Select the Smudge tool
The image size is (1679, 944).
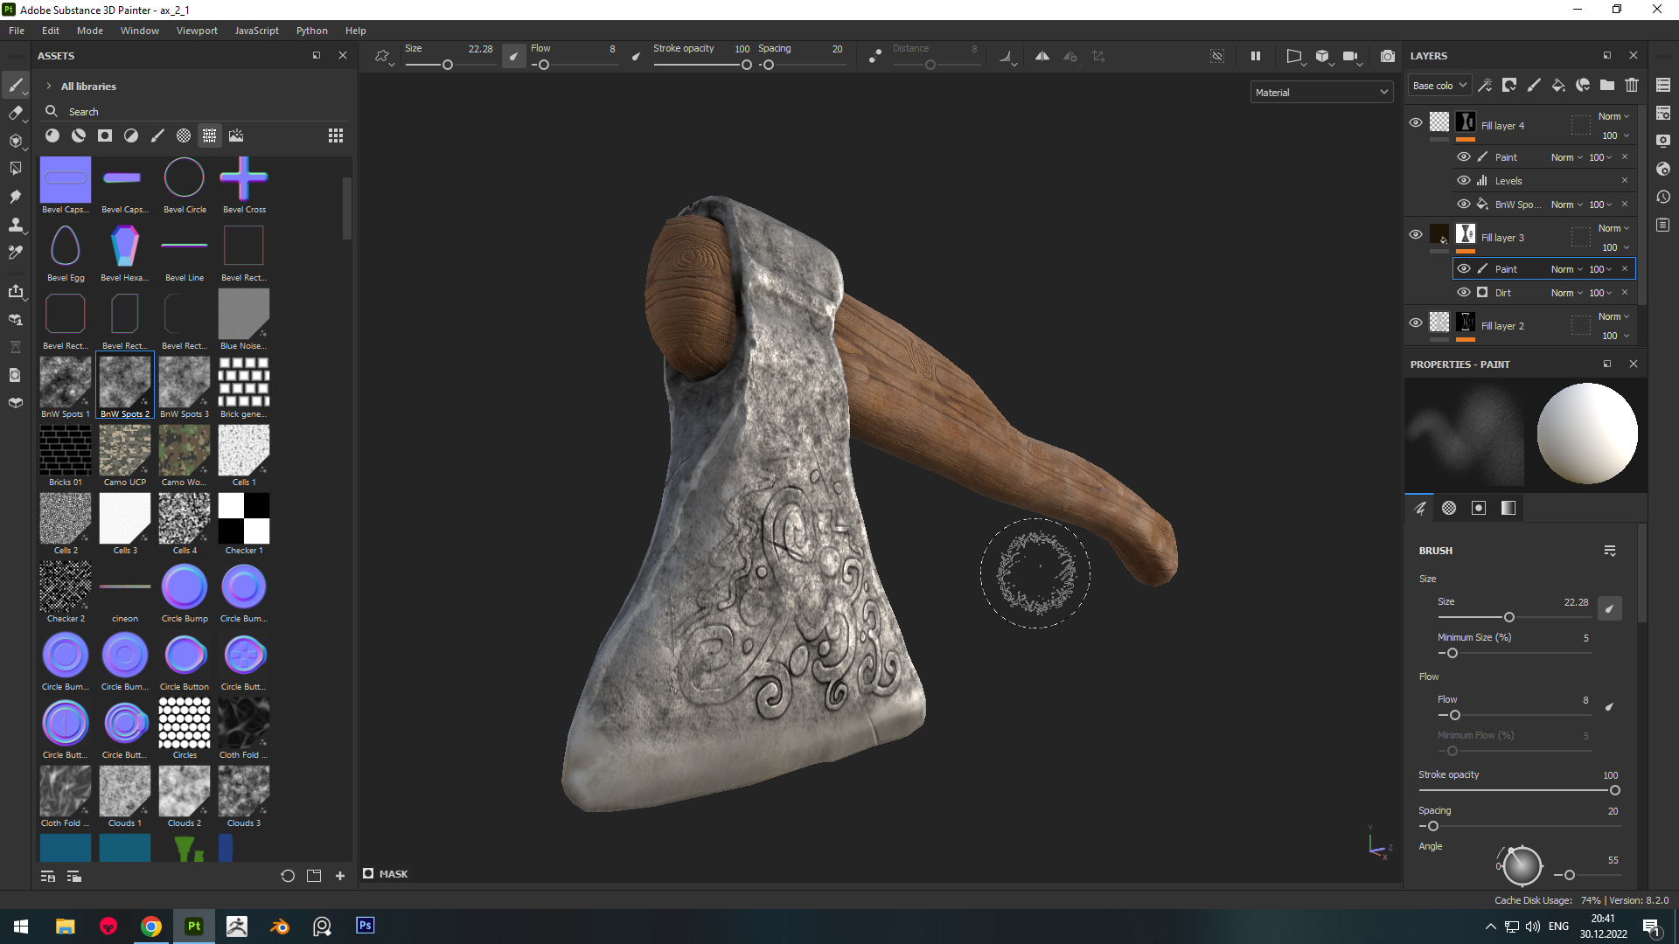click(x=15, y=196)
